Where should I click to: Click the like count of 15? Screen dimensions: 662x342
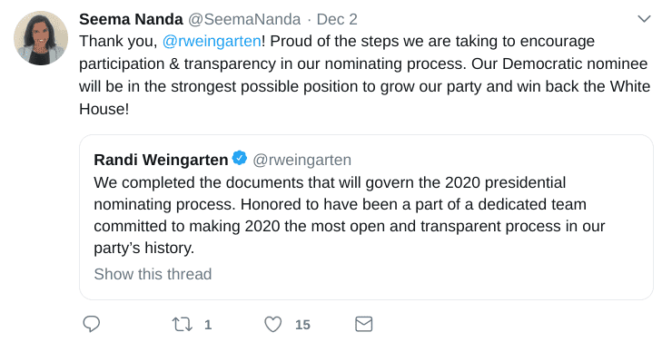click(x=302, y=325)
